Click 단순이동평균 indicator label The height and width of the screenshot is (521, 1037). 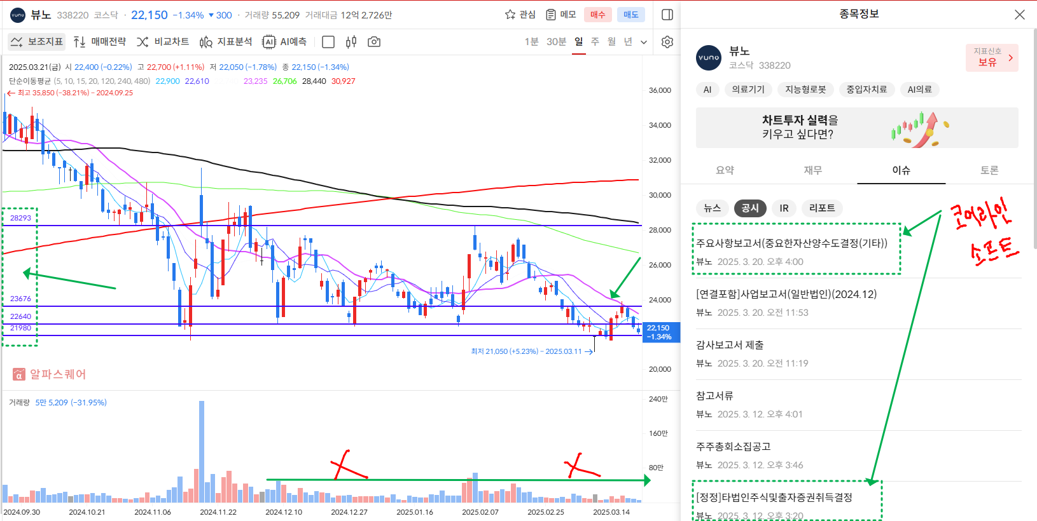[30, 81]
